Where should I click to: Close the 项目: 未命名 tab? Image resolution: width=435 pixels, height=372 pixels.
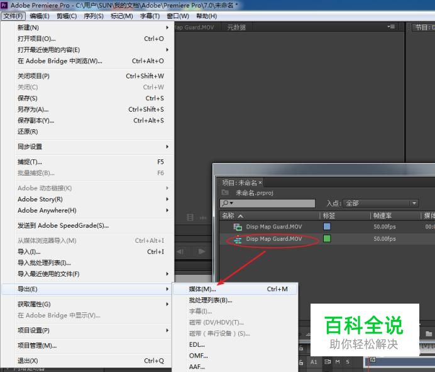260,183
